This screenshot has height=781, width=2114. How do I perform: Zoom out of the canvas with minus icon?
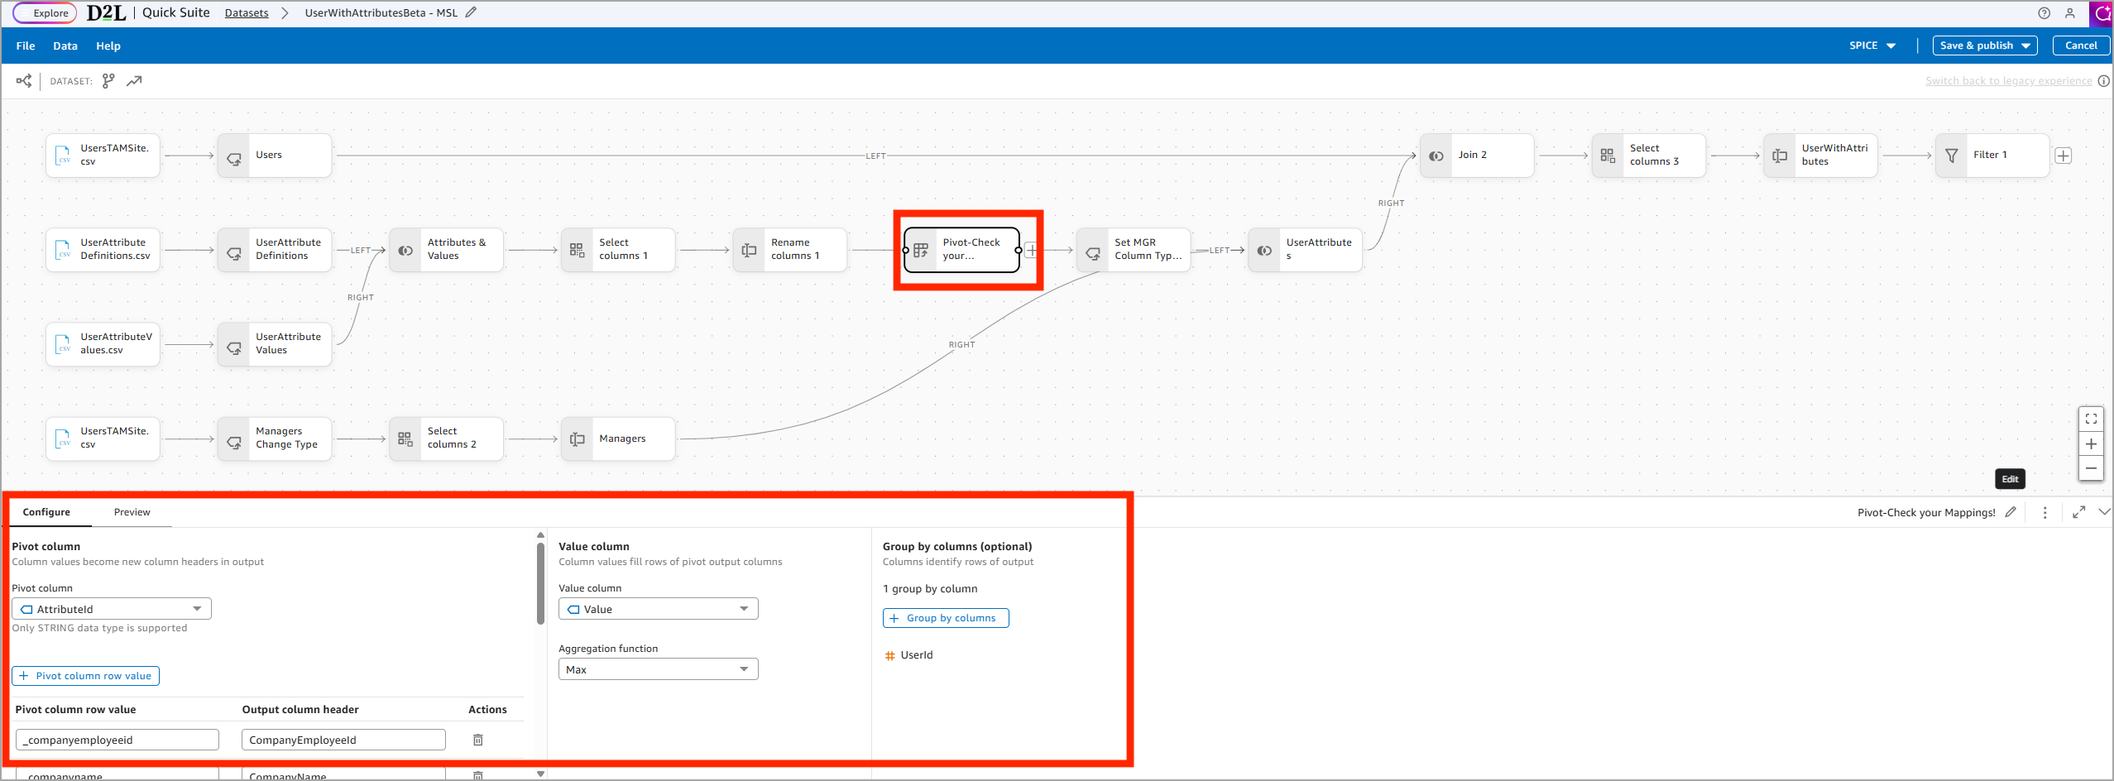(2092, 468)
